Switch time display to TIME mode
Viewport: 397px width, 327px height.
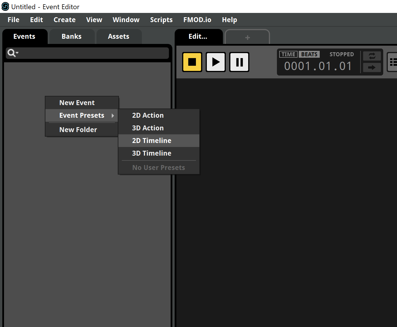(288, 54)
